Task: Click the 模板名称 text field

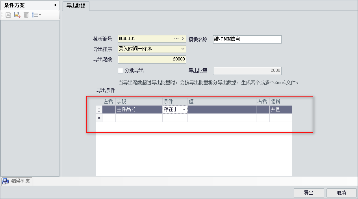Action: pos(247,39)
